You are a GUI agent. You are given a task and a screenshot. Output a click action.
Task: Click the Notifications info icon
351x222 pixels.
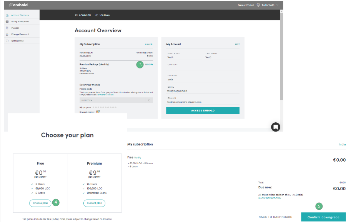point(7,41)
